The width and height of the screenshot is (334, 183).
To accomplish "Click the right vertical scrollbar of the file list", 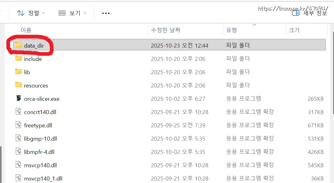I will tap(333, 73).
